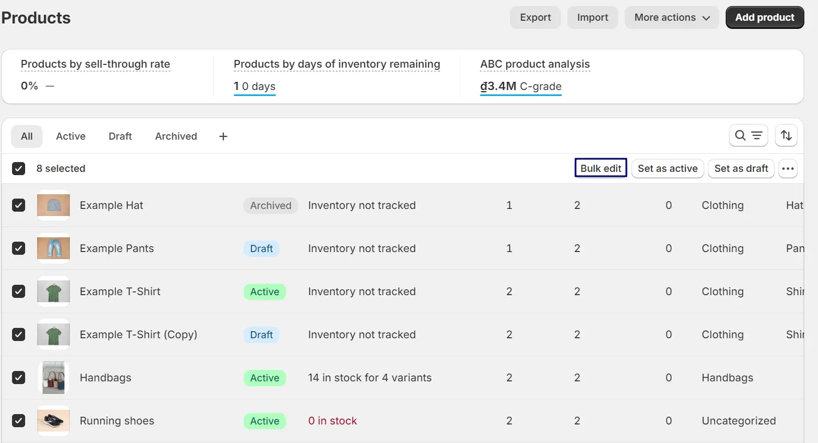The height and width of the screenshot is (443, 818).
Task: Click Set as active button
Action: (667, 169)
